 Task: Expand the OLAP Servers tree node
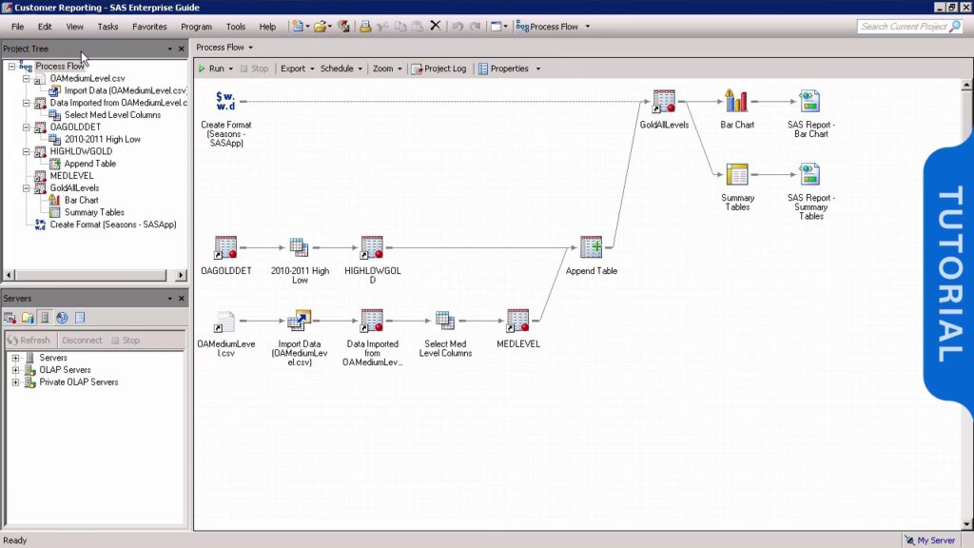pyautogui.click(x=15, y=370)
